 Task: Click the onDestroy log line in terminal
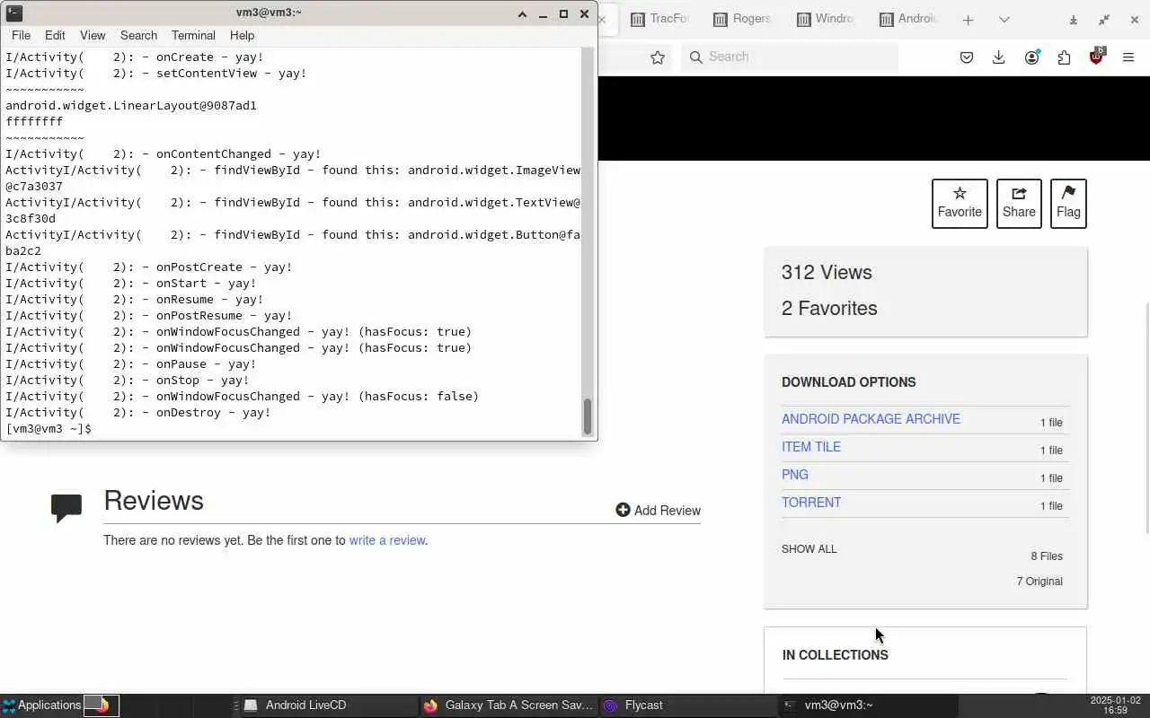tap(138, 413)
